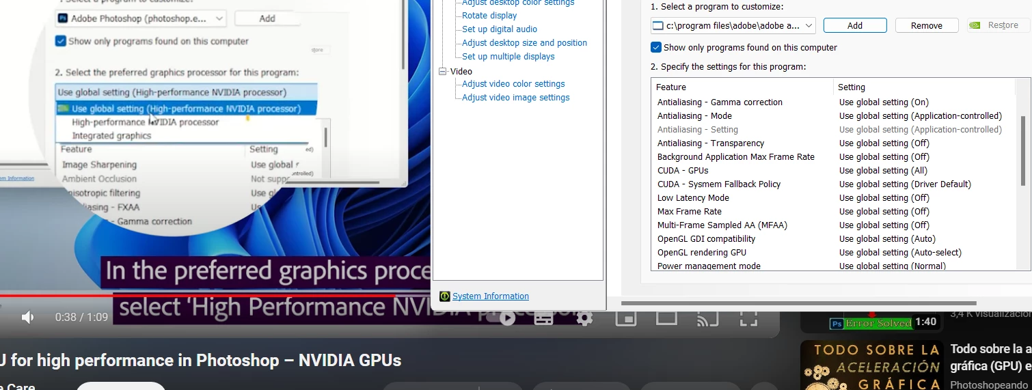
Task: Open YouTube player settings gear
Action: pos(584,318)
